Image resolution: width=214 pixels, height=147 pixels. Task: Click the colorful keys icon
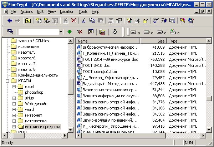point(183,21)
